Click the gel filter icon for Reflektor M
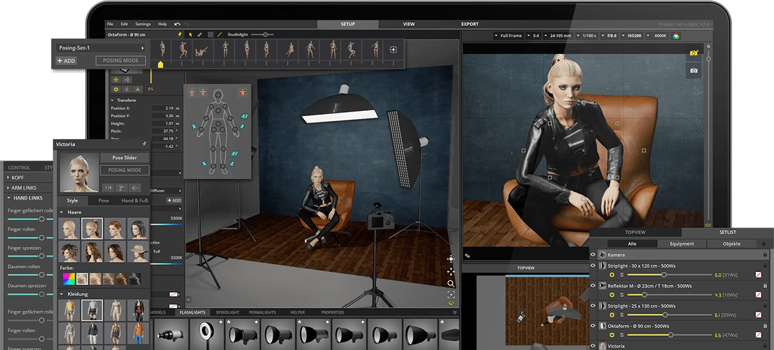Viewport: 774px width, 350px height. (x=759, y=295)
